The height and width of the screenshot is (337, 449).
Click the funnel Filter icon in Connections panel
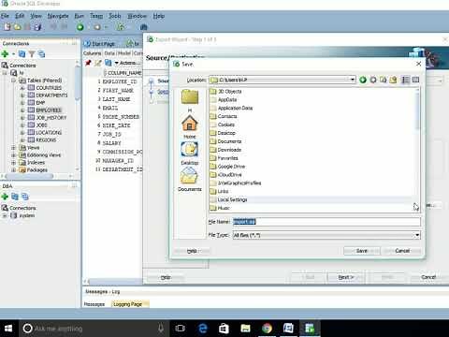pyautogui.click(x=32, y=54)
